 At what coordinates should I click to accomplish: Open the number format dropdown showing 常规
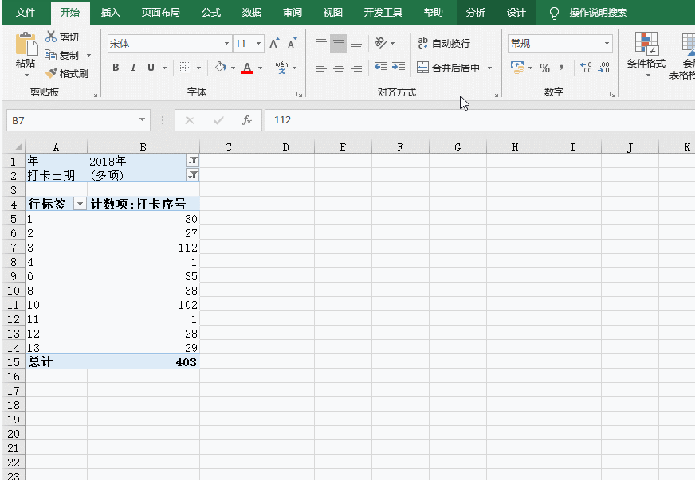(604, 42)
